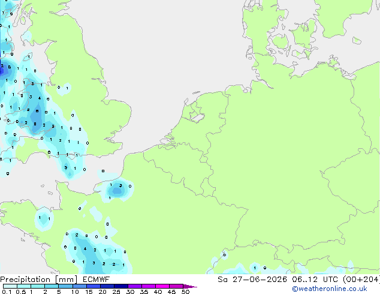Click the over-50 mm arrow legend tip

[x=190, y=286]
